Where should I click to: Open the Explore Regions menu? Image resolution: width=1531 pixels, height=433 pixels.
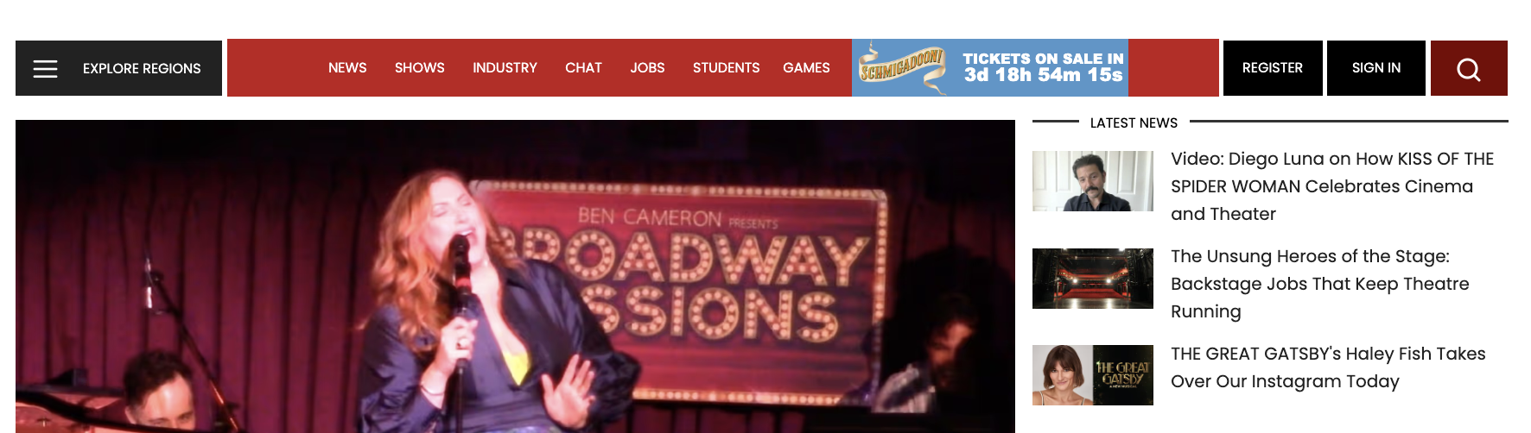pyautogui.click(x=142, y=68)
